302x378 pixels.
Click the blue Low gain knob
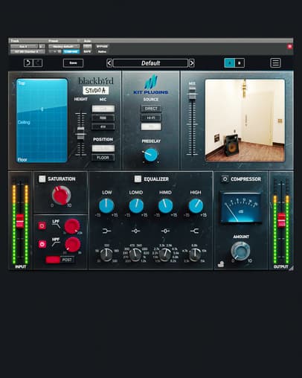click(x=106, y=205)
